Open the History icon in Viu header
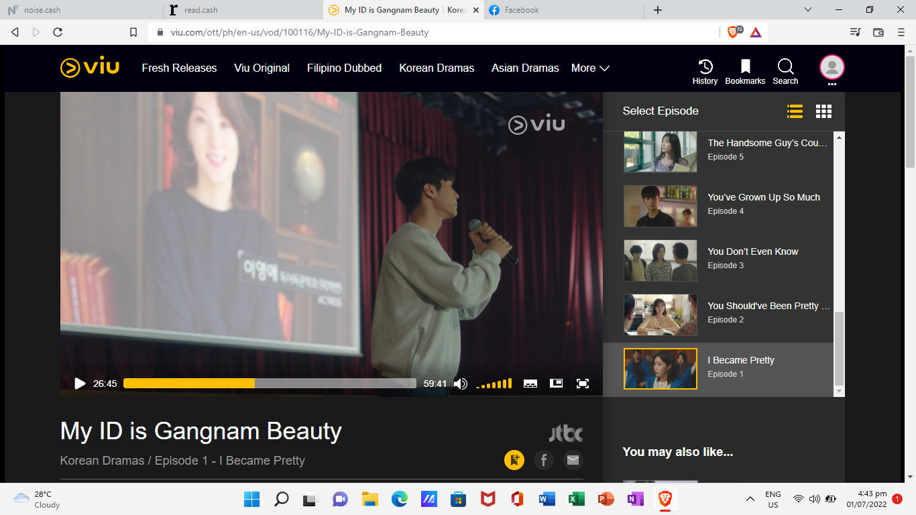The width and height of the screenshot is (916, 515). 705,72
